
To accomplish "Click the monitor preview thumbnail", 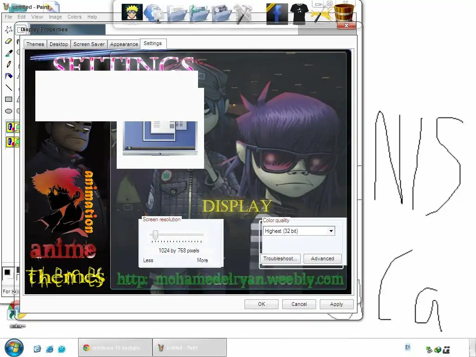I will (x=160, y=138).
